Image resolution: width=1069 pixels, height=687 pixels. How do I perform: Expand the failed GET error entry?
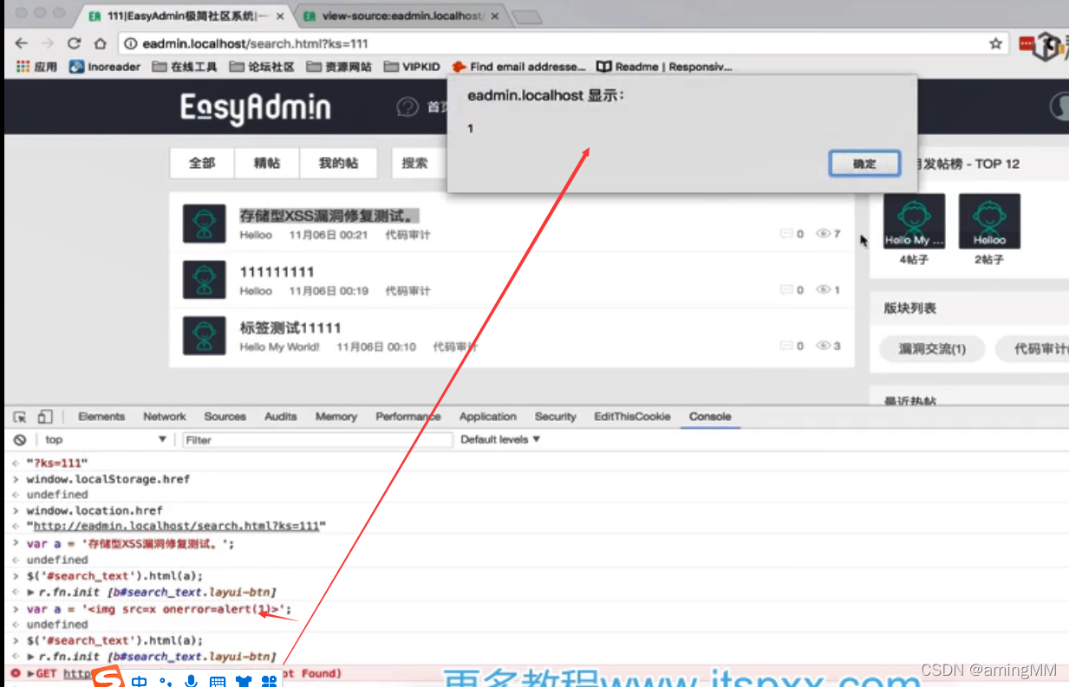31,673
